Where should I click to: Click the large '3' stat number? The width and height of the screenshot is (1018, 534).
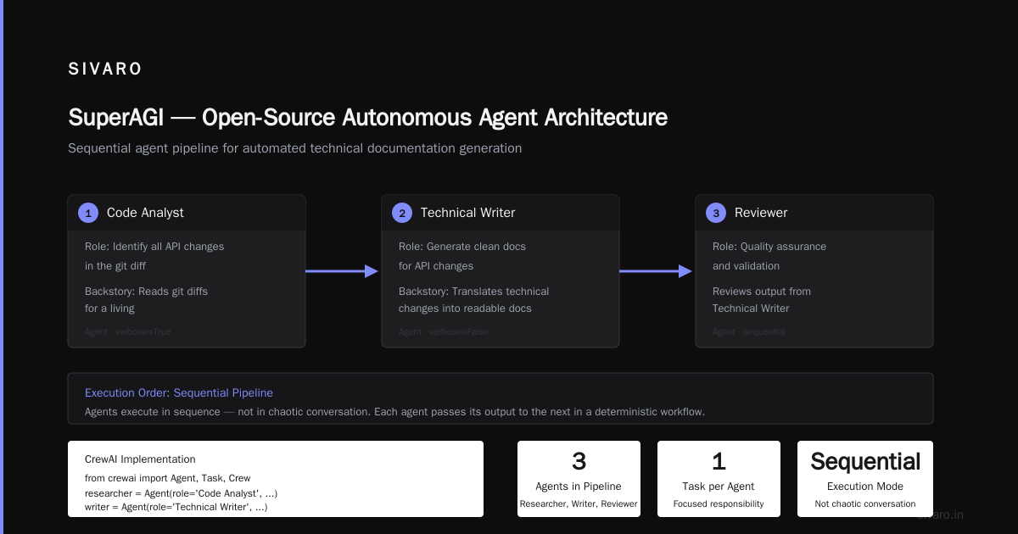(579, 462)
